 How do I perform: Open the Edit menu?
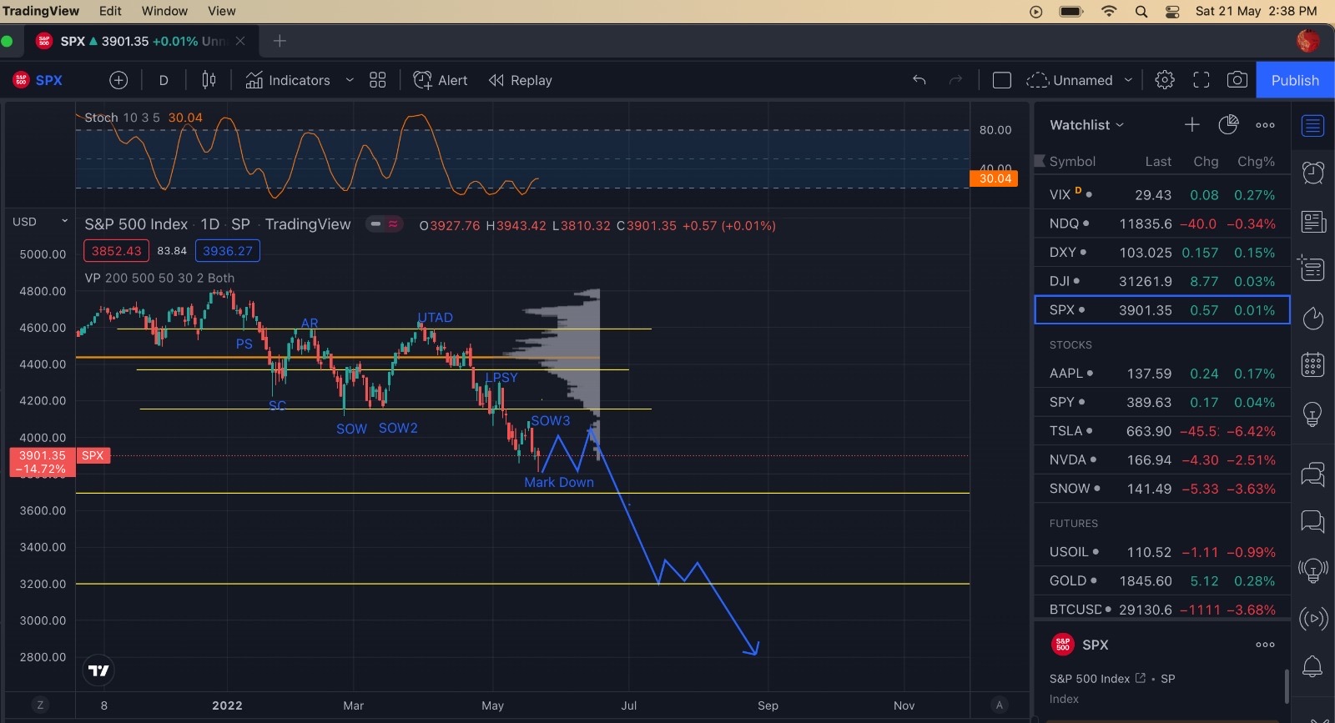(x=110, y=11)
